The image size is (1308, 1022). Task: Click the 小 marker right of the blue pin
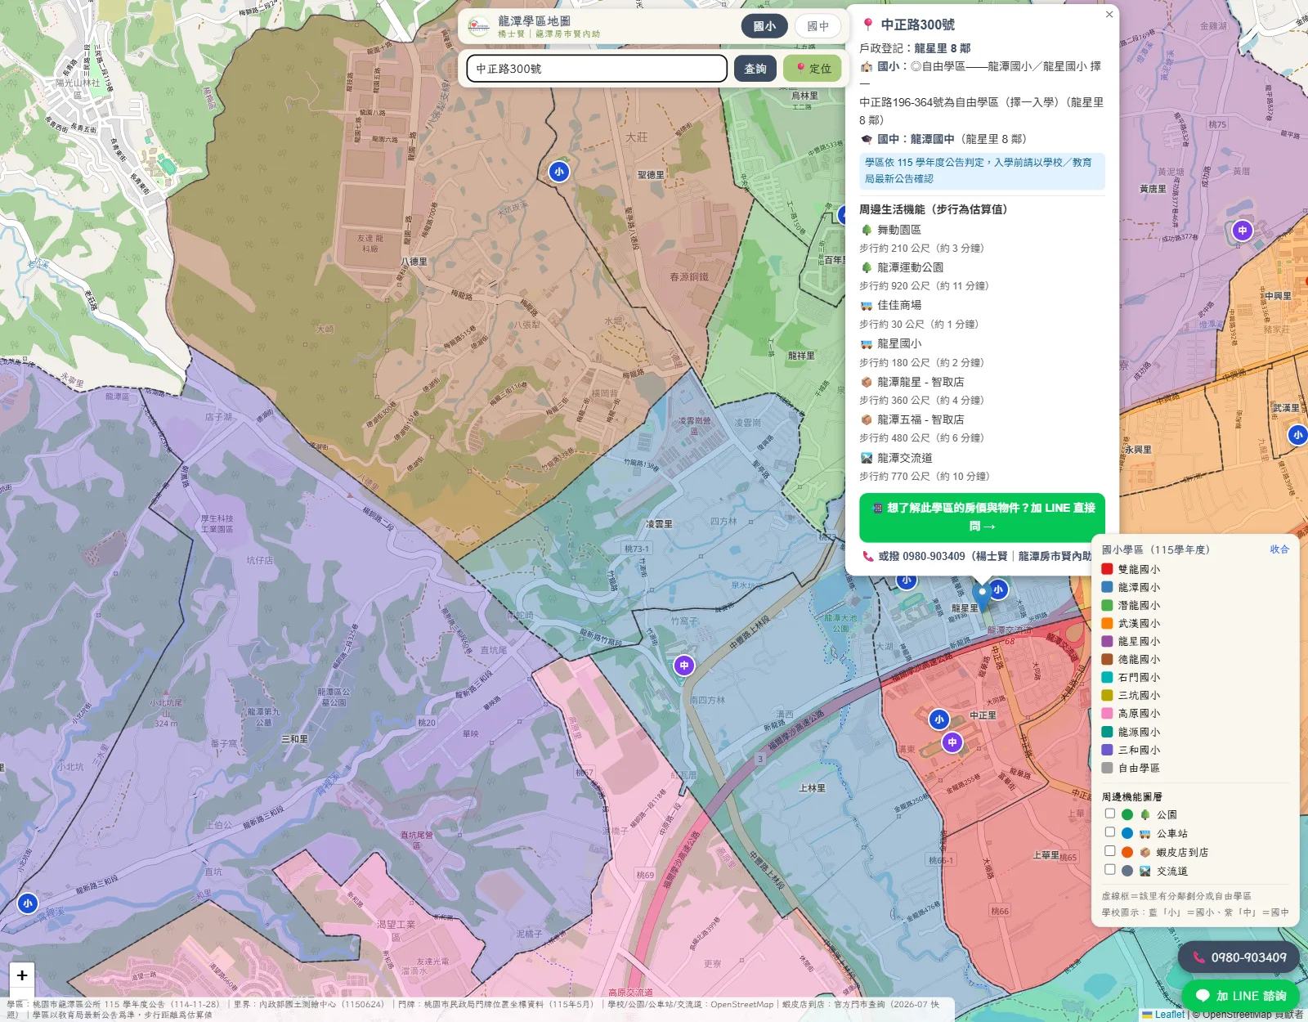998,589
